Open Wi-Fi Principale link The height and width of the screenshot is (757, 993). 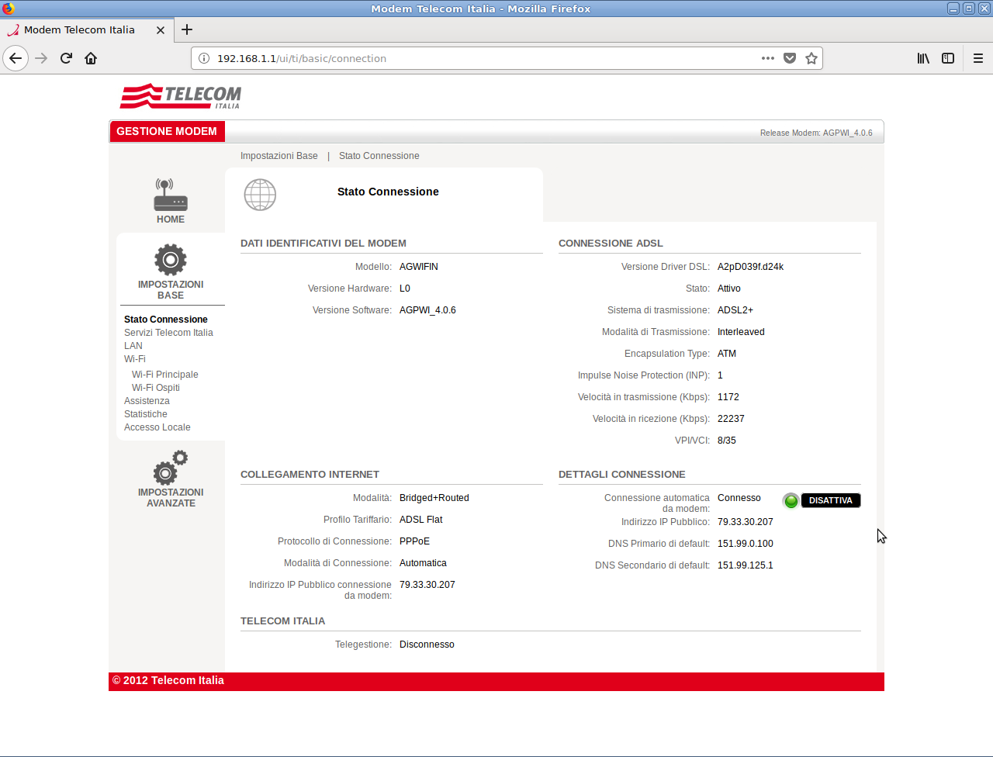click(165, 375)
